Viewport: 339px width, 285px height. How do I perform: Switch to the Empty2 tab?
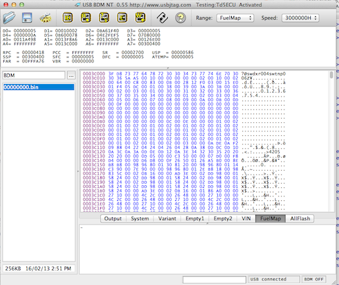pyautogui.click(x=223, y=219)
